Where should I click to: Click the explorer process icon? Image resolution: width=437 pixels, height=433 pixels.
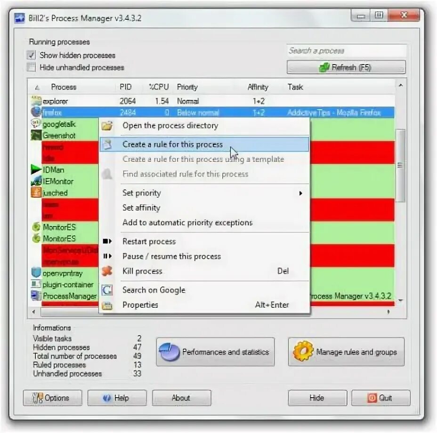pos(36,101)
